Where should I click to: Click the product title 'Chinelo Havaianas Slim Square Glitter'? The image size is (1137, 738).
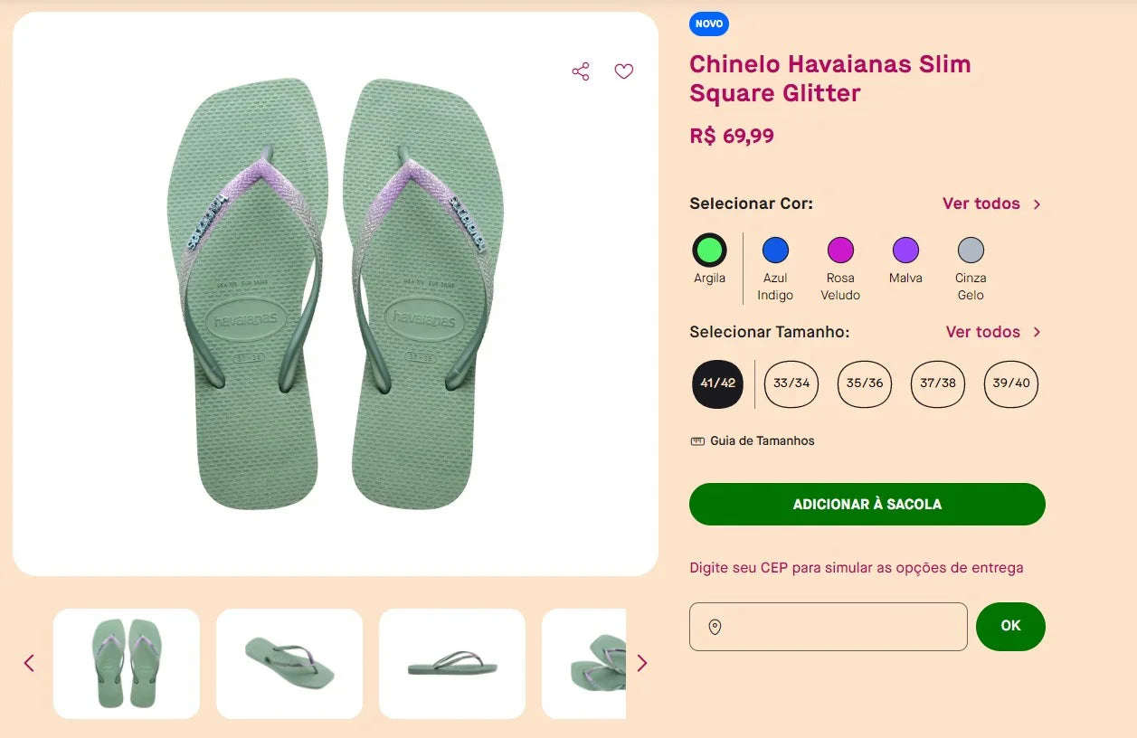tap(829, 79)
